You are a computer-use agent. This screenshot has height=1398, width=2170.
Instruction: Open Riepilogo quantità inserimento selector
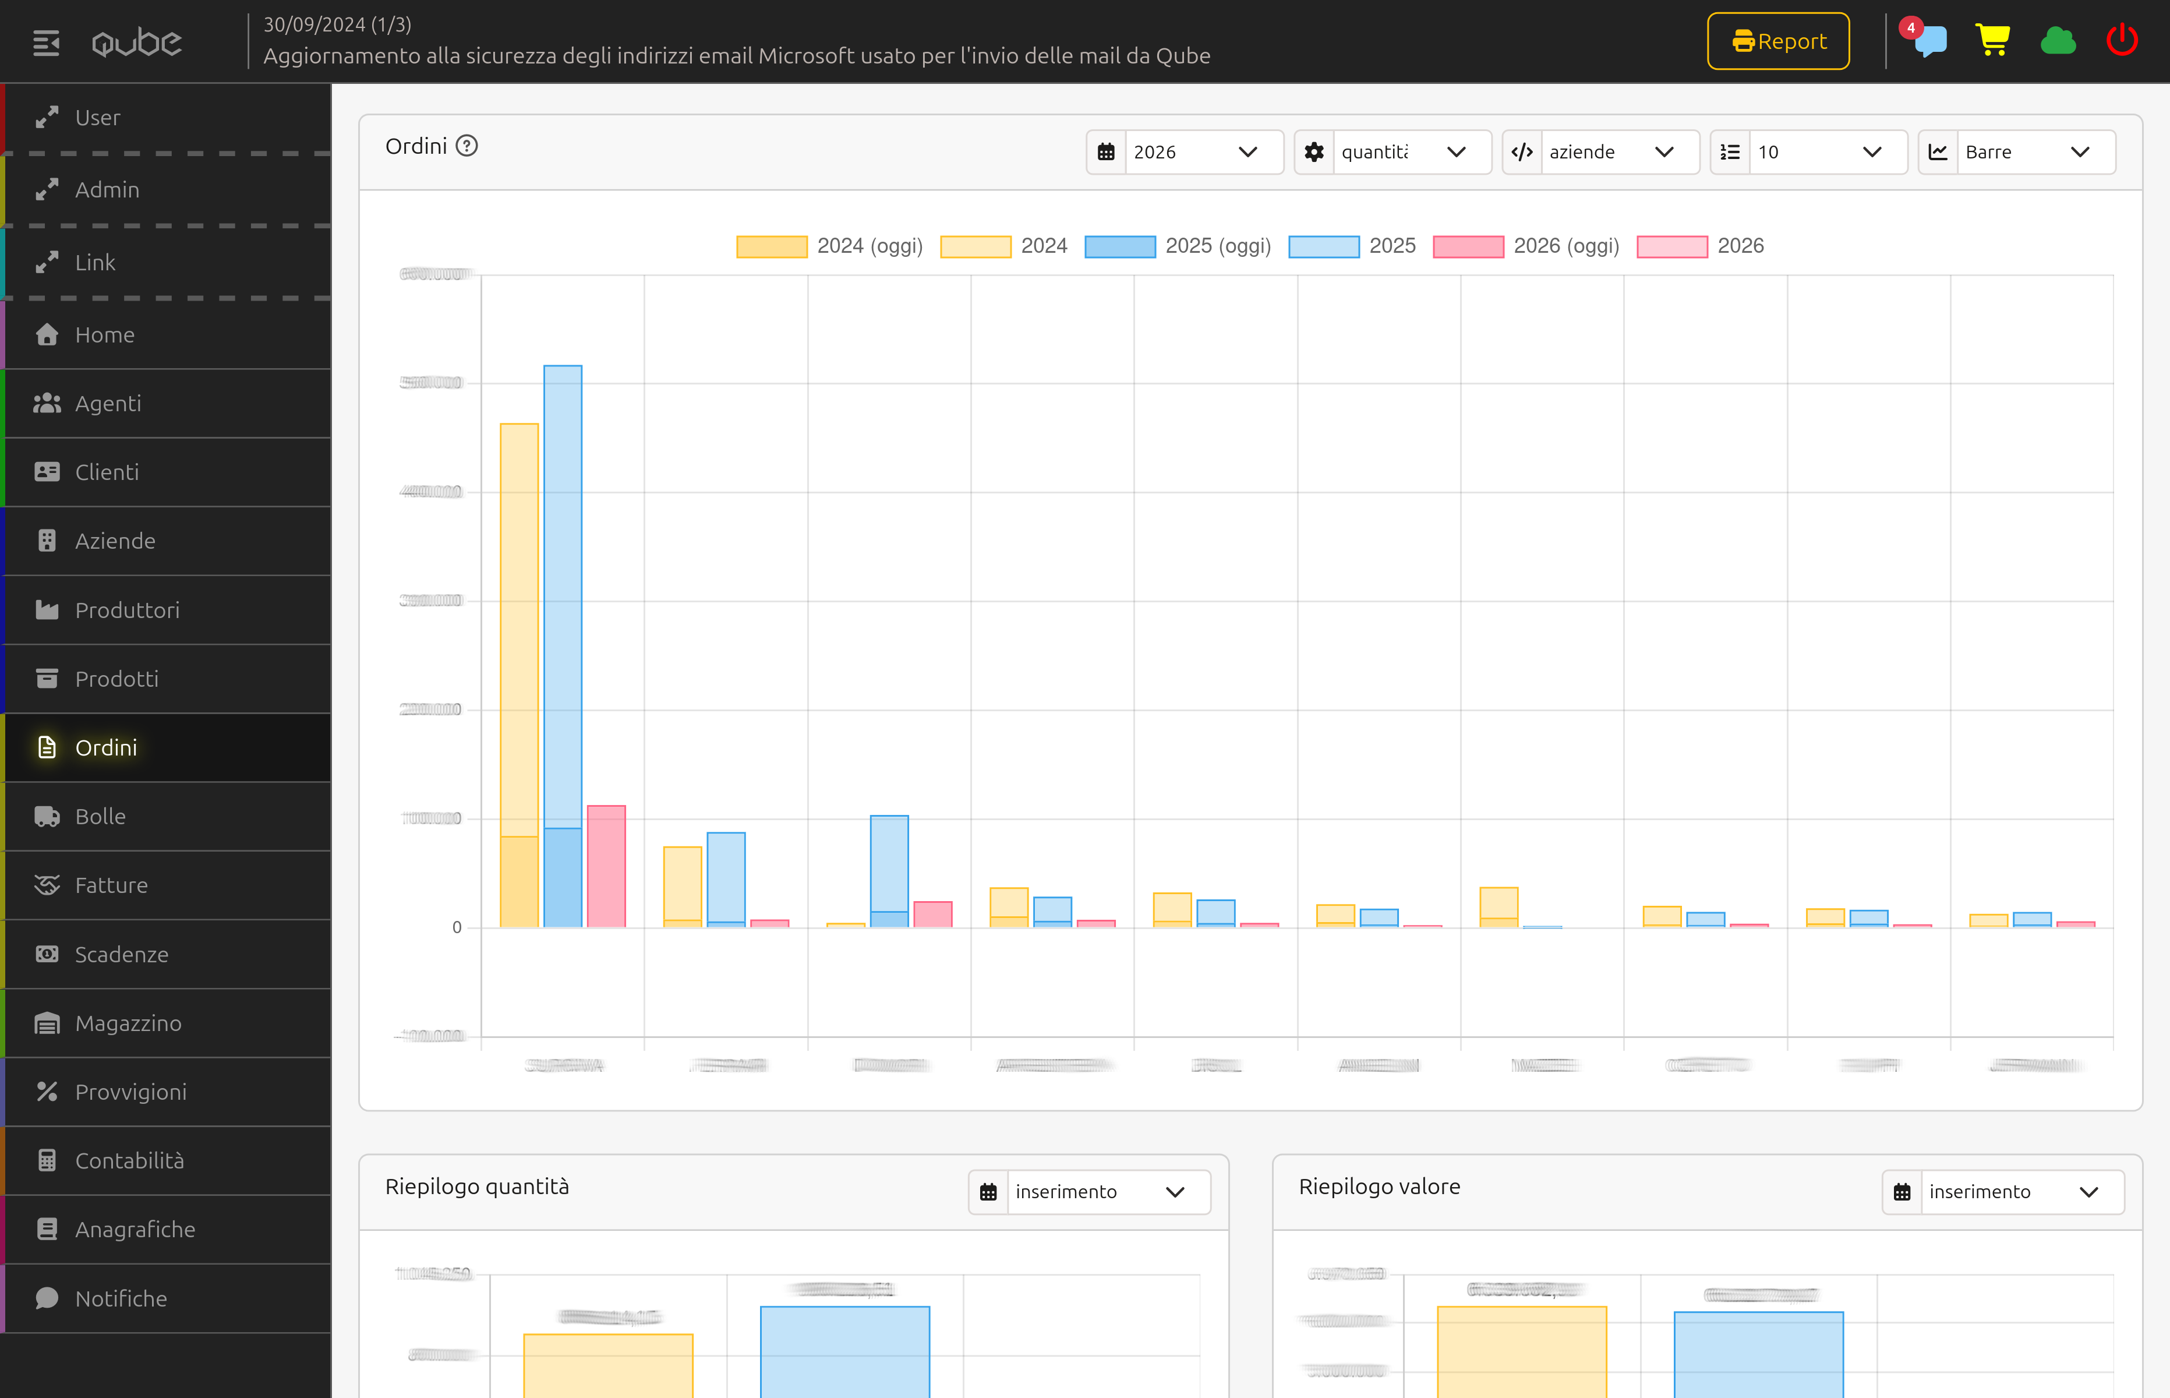1098,1192
